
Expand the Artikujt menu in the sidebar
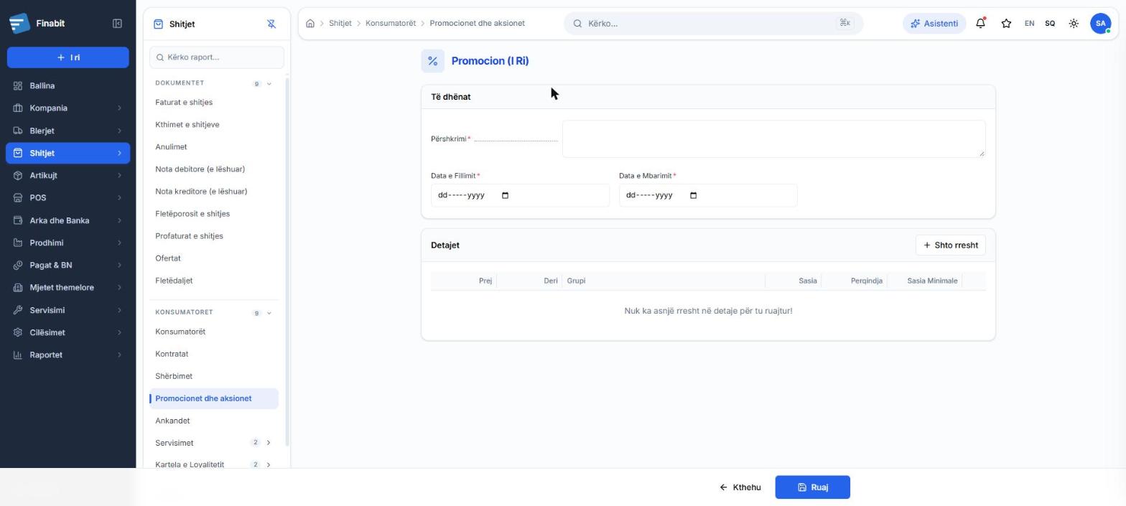coord(68,175)
